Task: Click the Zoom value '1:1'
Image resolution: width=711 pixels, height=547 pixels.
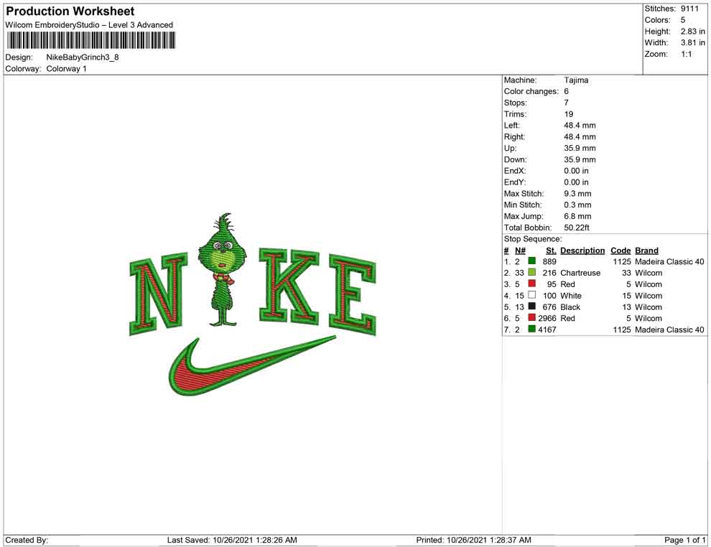Action: tap(687, 54)
